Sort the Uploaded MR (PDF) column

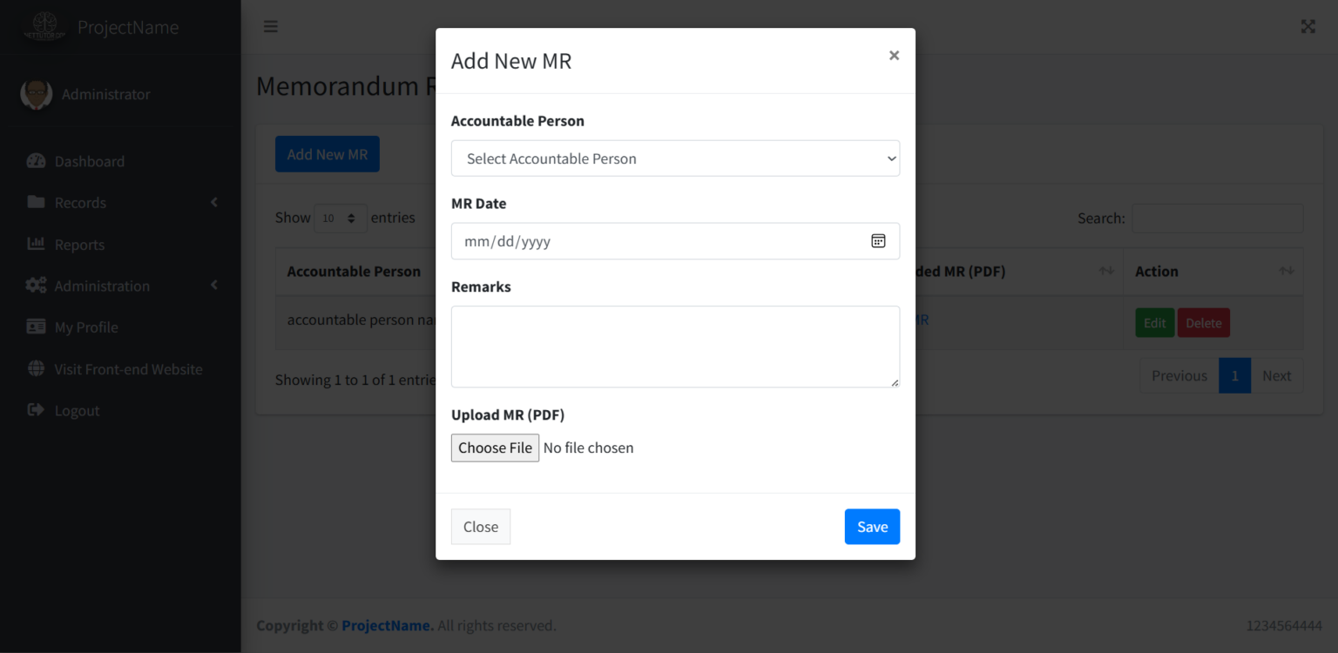click(x=1108, y=271)
